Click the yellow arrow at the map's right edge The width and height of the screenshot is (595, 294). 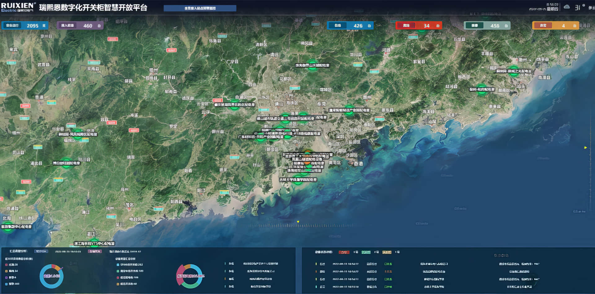(x=585, y=147)
